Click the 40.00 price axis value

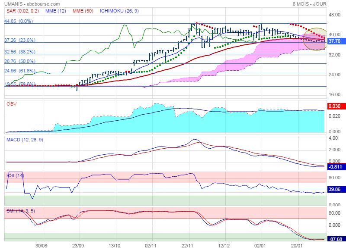click(334, 34)
